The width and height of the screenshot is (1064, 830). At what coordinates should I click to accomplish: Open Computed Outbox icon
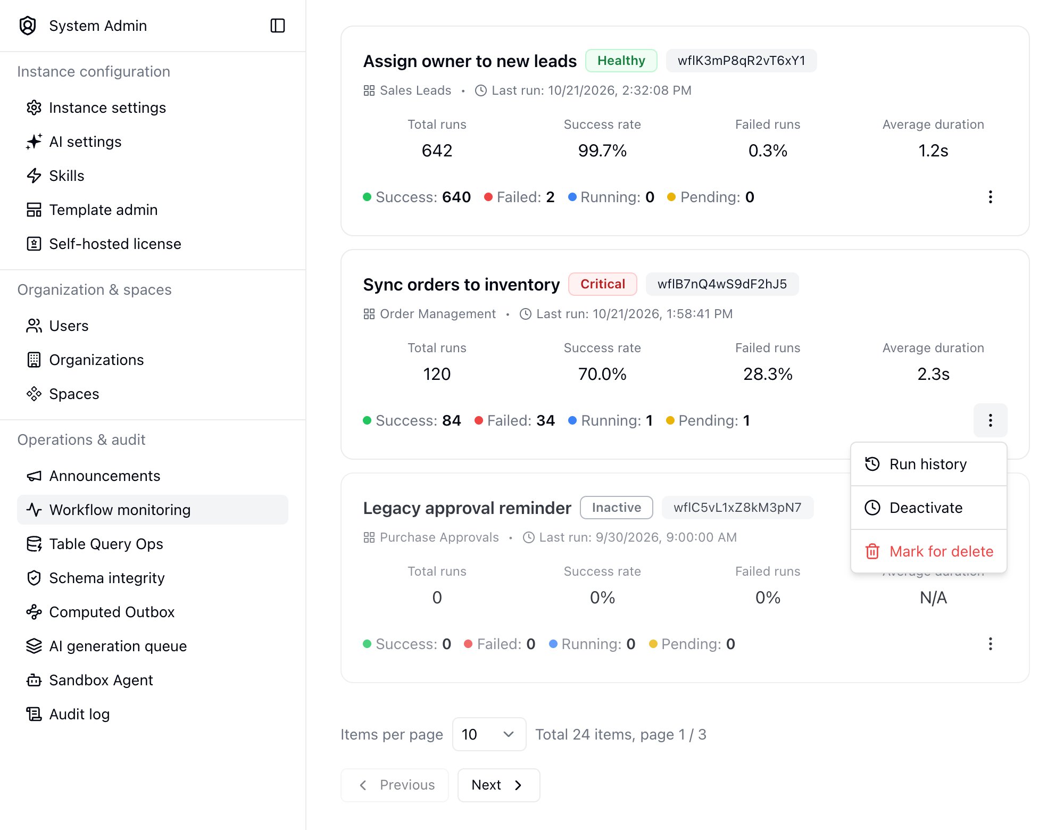tap(34, 612)
